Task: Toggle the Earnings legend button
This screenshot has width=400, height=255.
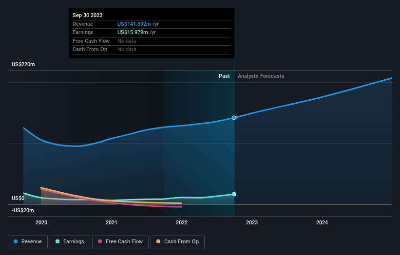Action: click(x=70, y=242)
